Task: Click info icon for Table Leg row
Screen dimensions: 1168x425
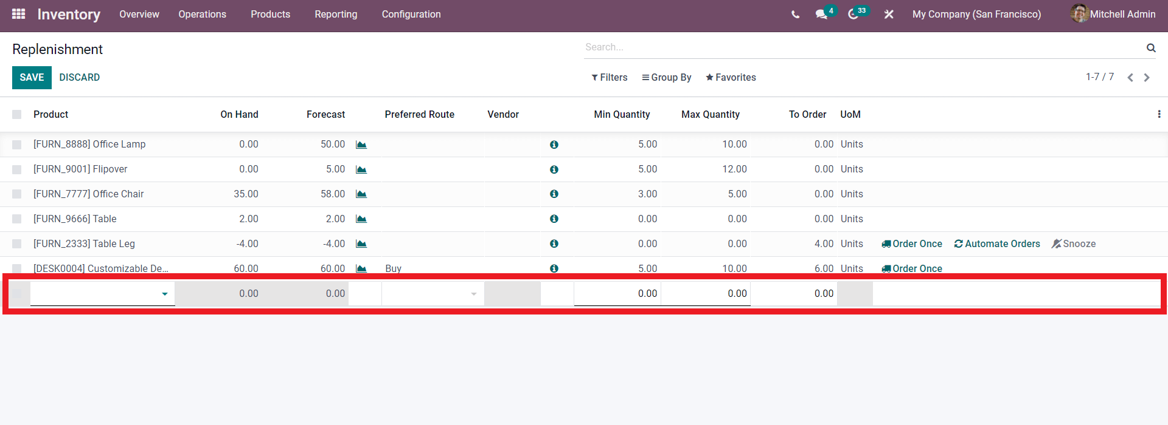Action: click(x=554, y=243)
